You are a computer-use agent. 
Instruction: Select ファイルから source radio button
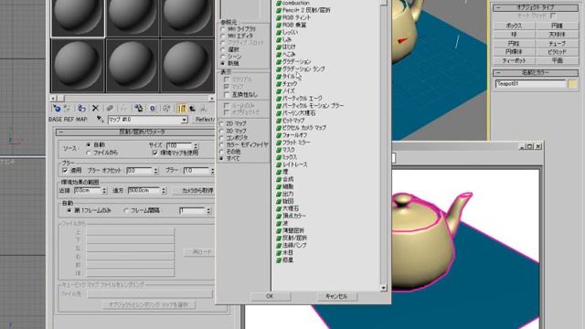point(89,153)
